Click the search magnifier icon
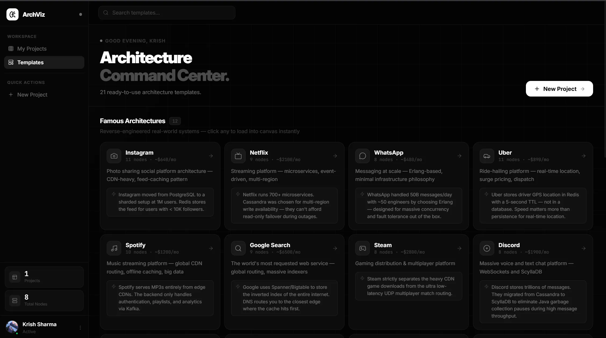 [106, 13]
